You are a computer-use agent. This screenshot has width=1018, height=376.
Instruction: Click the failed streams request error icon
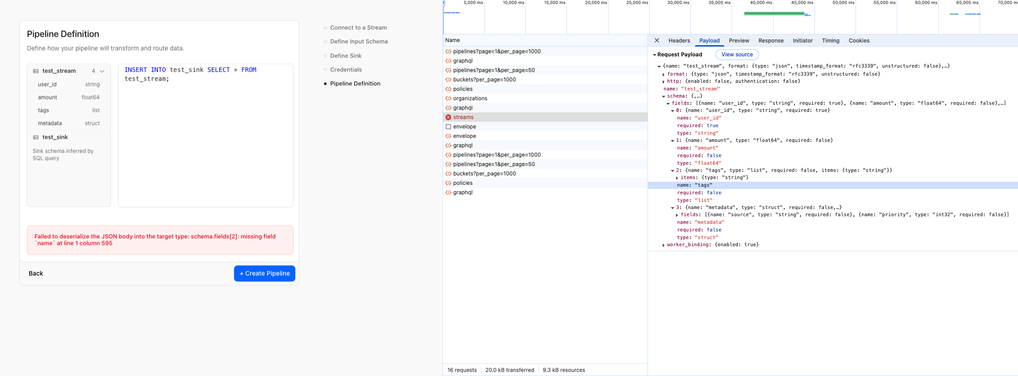tap(448, 117)
